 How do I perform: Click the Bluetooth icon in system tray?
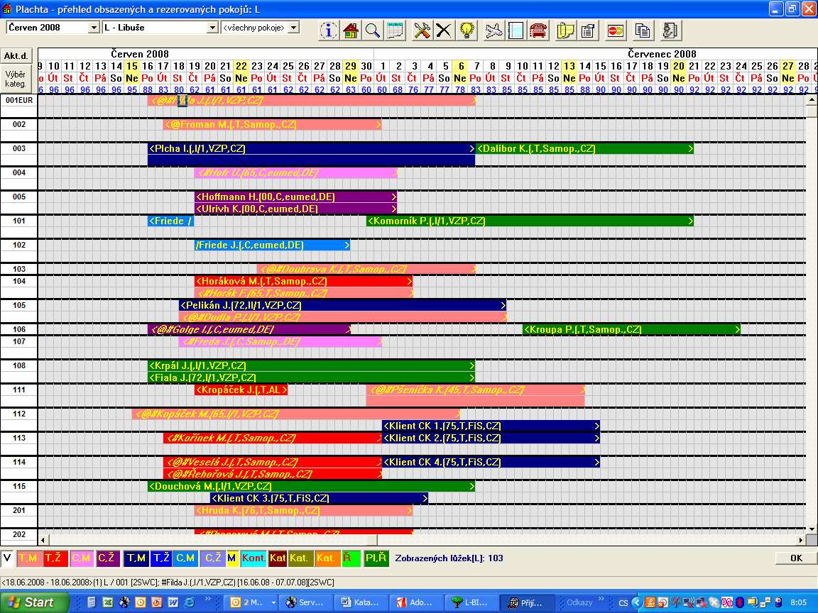pos(740,602)
